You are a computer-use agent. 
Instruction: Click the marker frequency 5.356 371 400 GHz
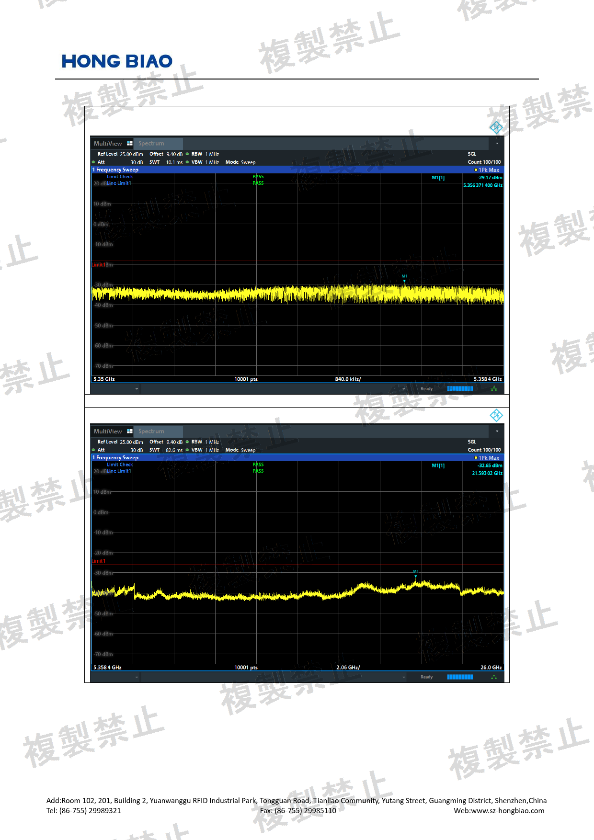(483, 185)
